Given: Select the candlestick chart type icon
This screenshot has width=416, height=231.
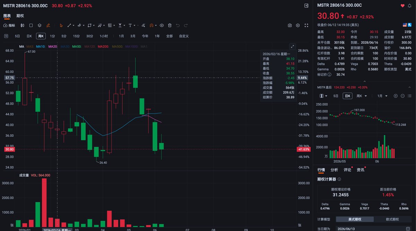Looking at the screenshot, I should (x=23, y=25).
